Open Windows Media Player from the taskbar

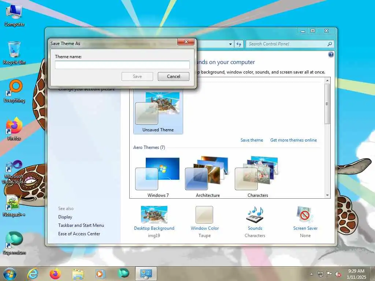pyautogui.click(x=100, y=274)
